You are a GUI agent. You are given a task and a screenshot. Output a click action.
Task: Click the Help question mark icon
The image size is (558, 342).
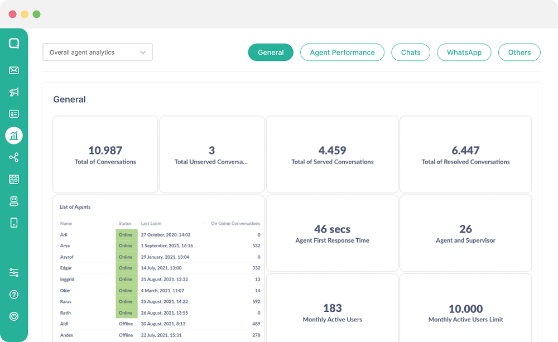tap(14, 294)
